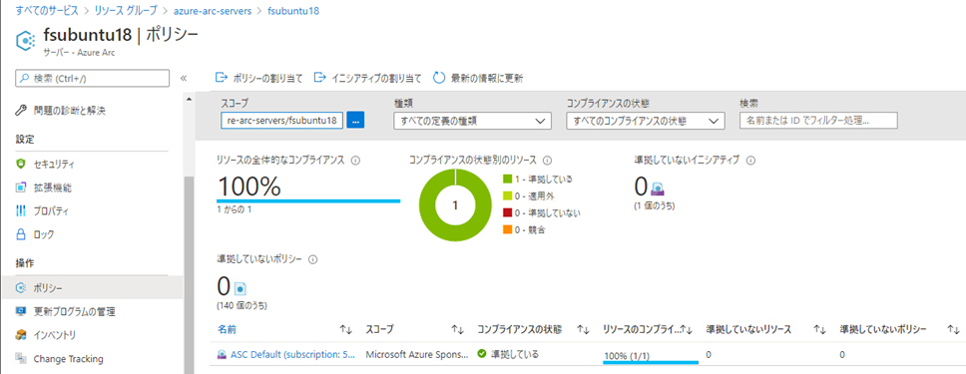Click the Azure Arc server resource icon
The image size is (966, 374).
(x=24, y=41)
